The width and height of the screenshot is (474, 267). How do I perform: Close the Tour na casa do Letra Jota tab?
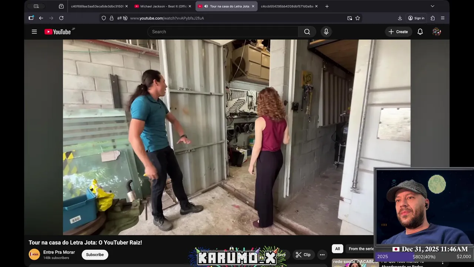(253, 6)
